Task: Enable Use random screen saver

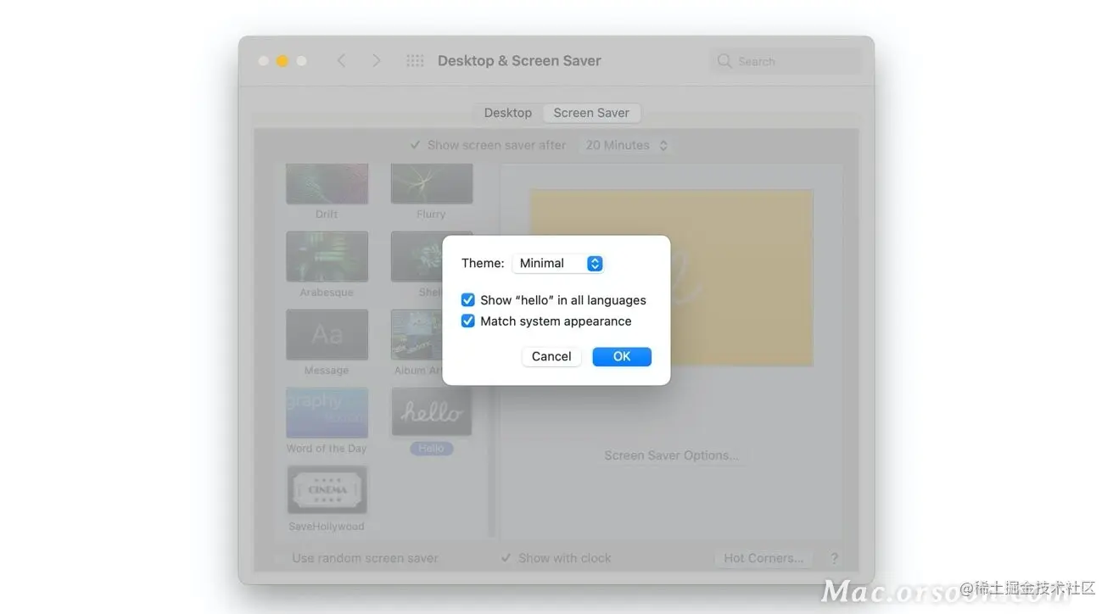Action: point(282,558)
